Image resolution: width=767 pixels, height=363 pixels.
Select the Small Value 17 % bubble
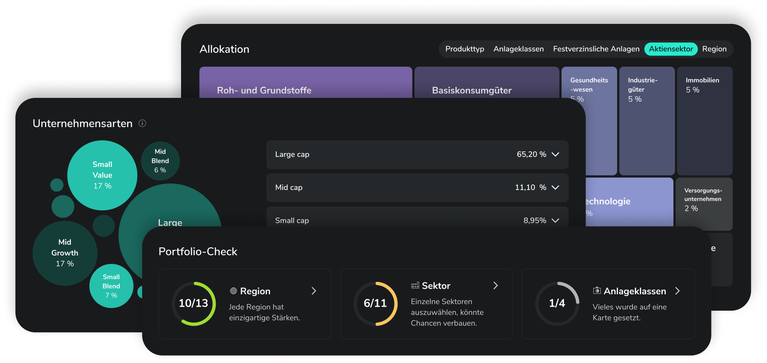tap(102, 175)
